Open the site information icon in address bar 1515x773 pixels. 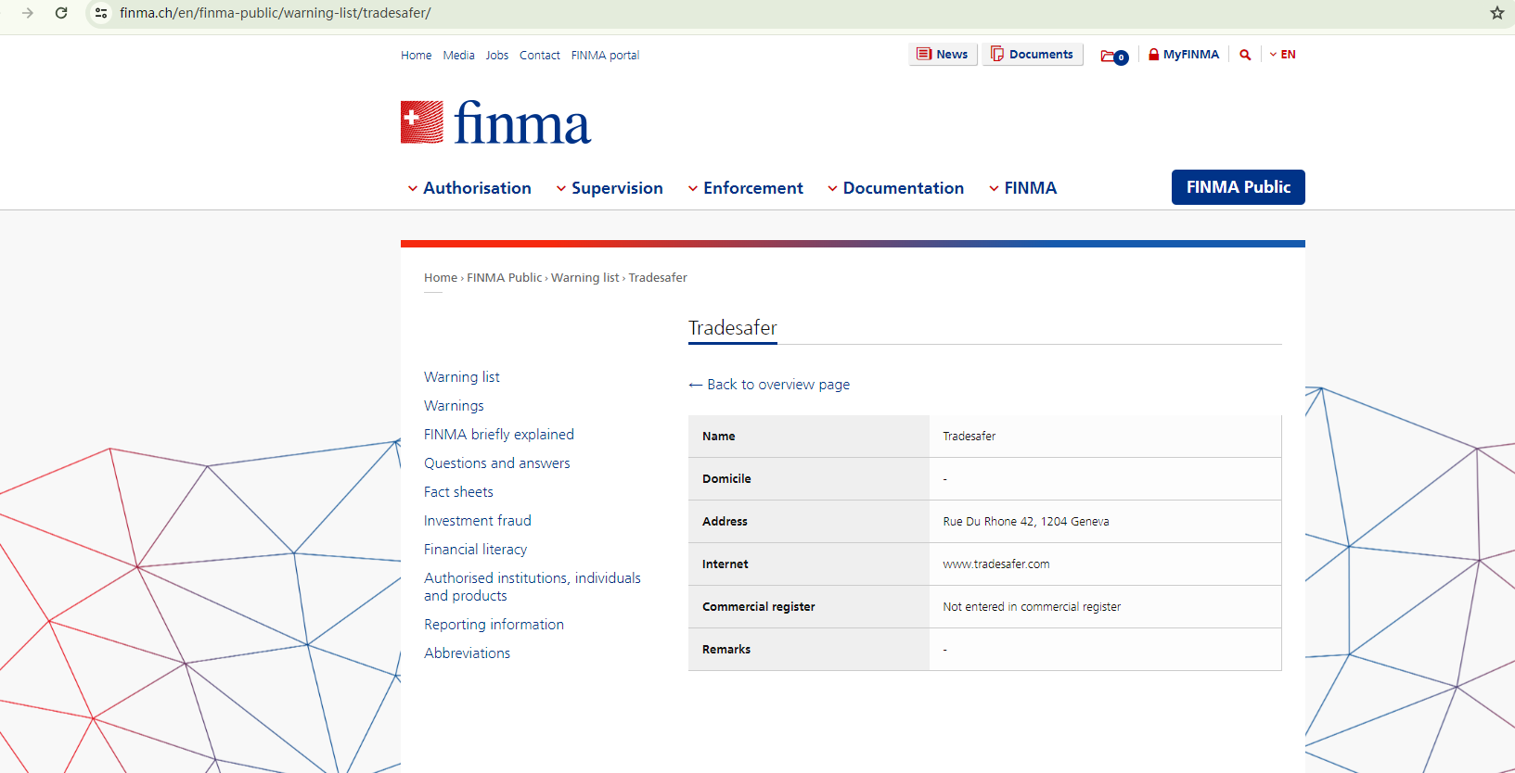point(101,13)
